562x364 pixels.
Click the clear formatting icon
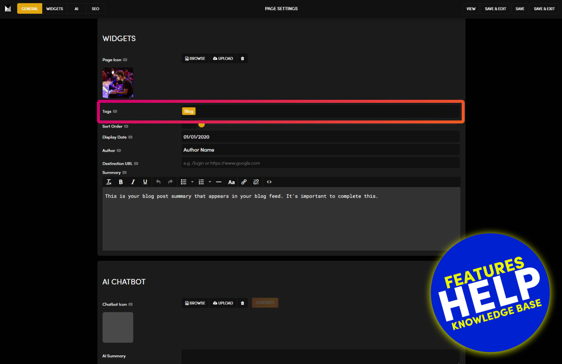coord(109,182)
